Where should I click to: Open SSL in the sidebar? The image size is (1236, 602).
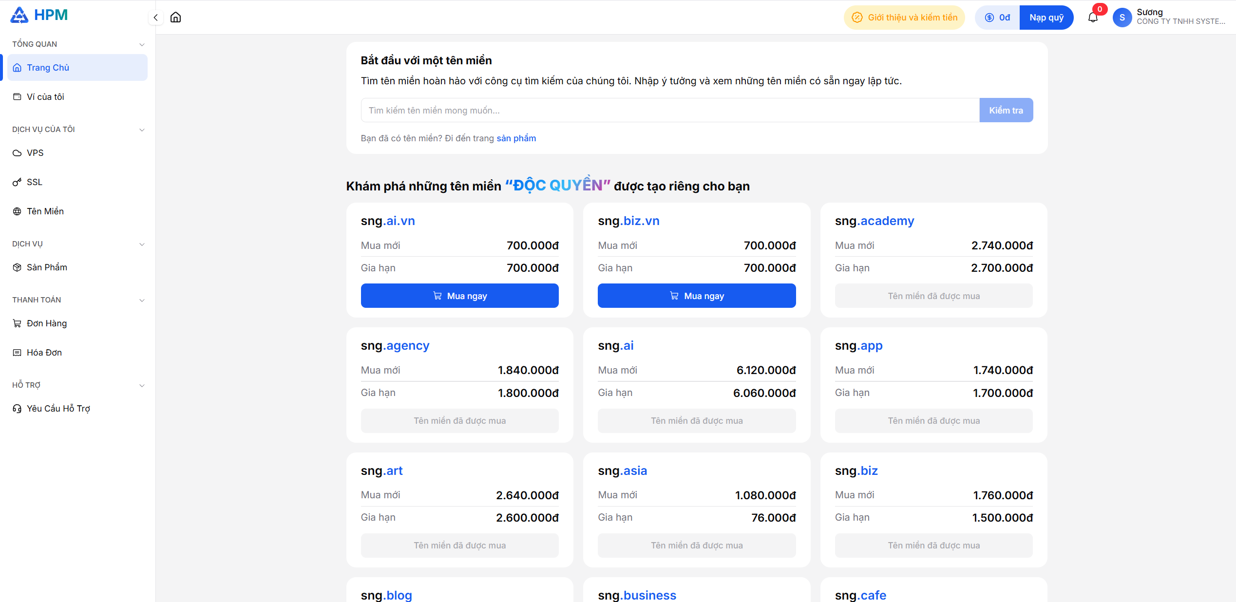pyautogui.click(x=34, y=182)
